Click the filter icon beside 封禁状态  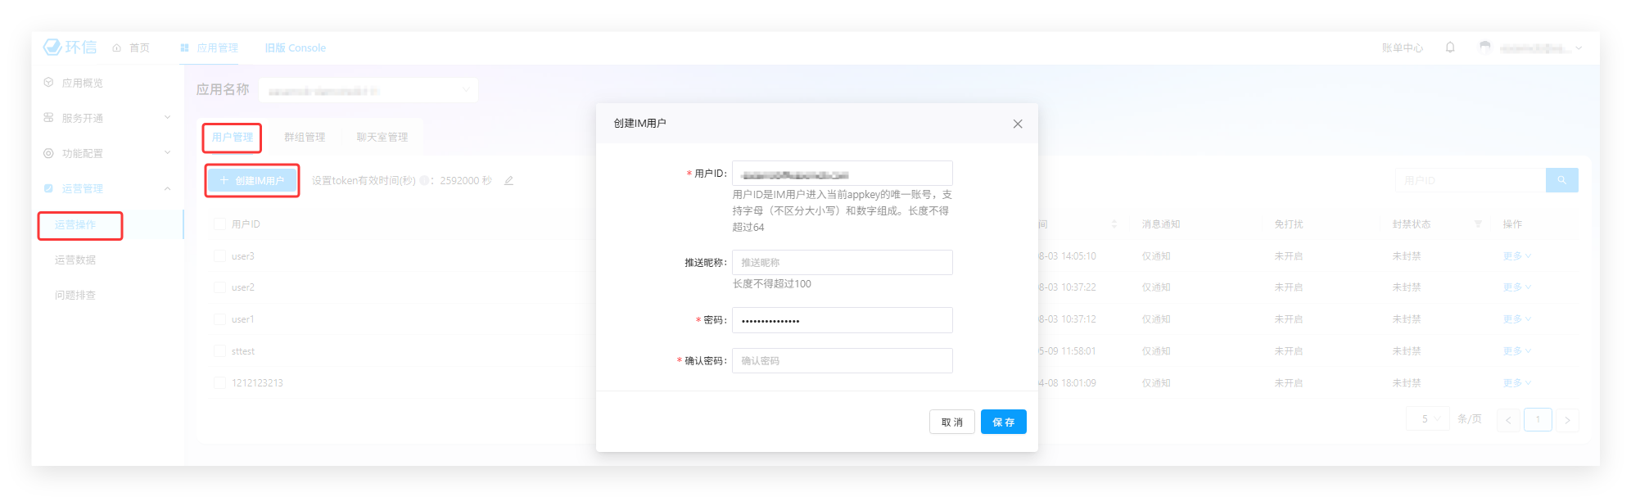[1478, 224]
